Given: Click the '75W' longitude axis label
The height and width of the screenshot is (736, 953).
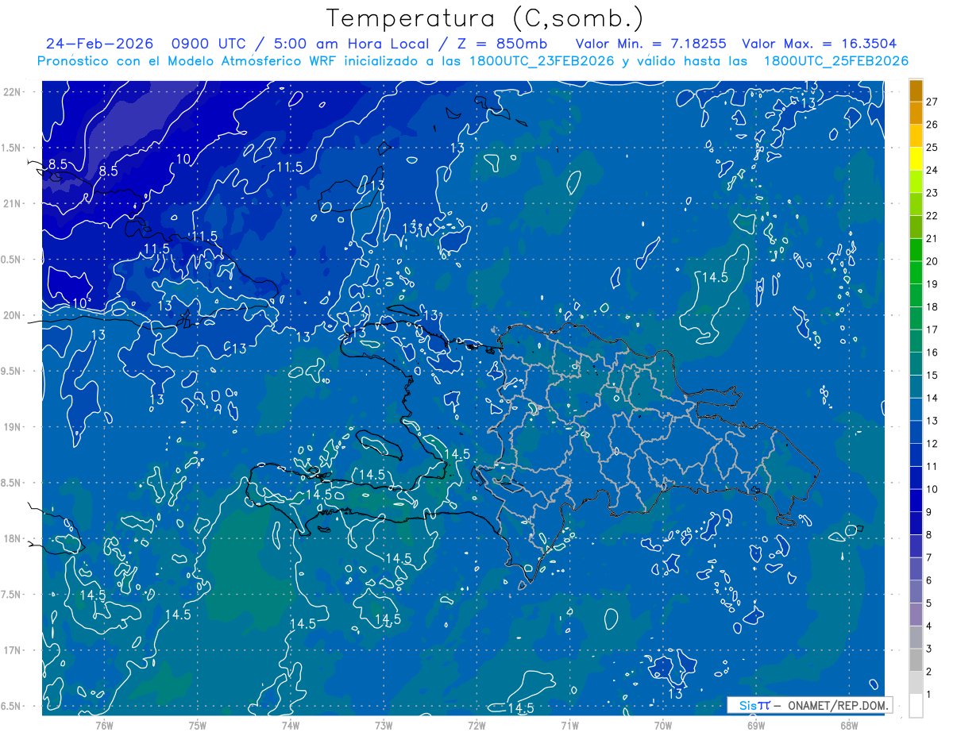Looking at the screenshot, I should click(x=198, y=725).
